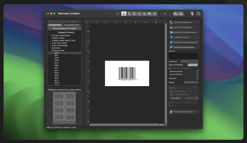This screenshot has height=143, width=247.
Task: Open the Свойства Объекта section label
Action: tap(182, 23)
